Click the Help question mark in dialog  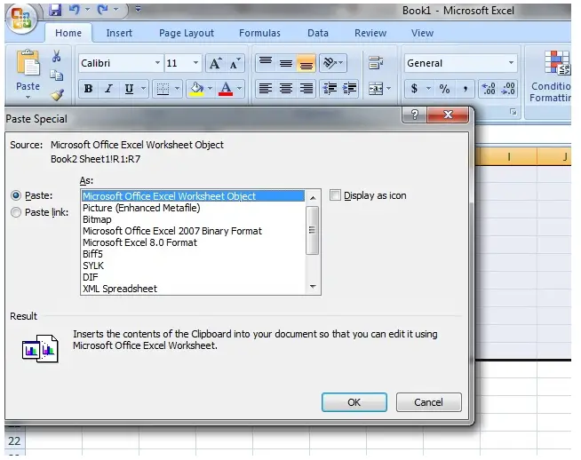tap(415, 115)
